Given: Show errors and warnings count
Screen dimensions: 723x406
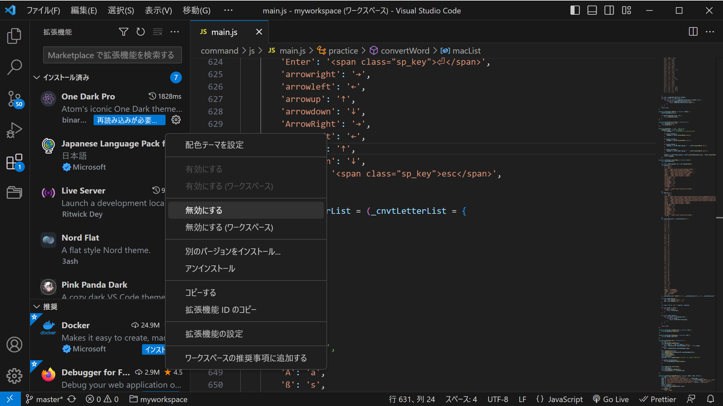Looking at the screenshot, I should click(102, 399).
